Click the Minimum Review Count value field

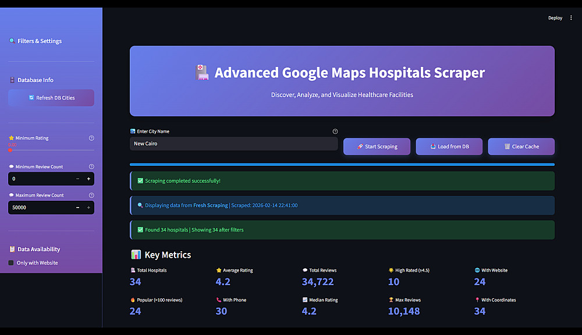[40, 179]
